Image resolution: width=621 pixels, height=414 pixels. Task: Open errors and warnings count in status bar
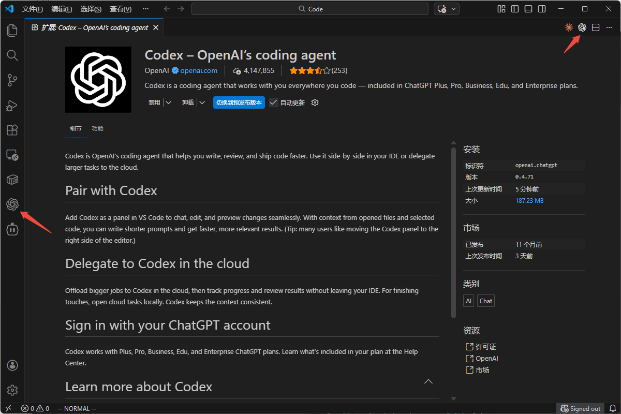pyautogui.click(x=35, y=408)
